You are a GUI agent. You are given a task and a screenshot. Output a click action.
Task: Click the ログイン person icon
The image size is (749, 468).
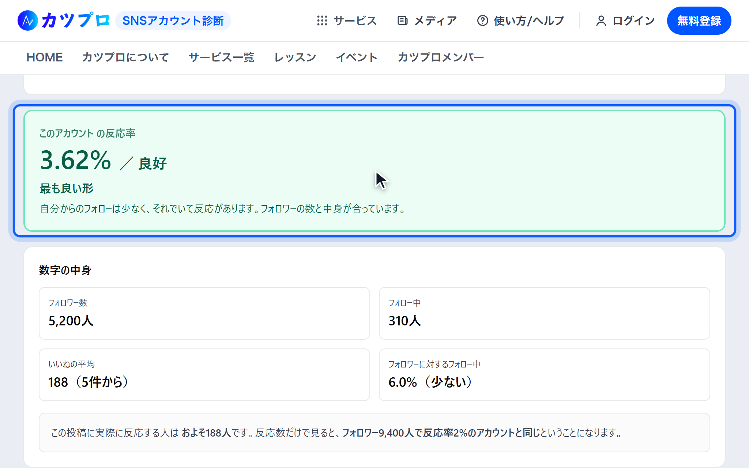601,21
